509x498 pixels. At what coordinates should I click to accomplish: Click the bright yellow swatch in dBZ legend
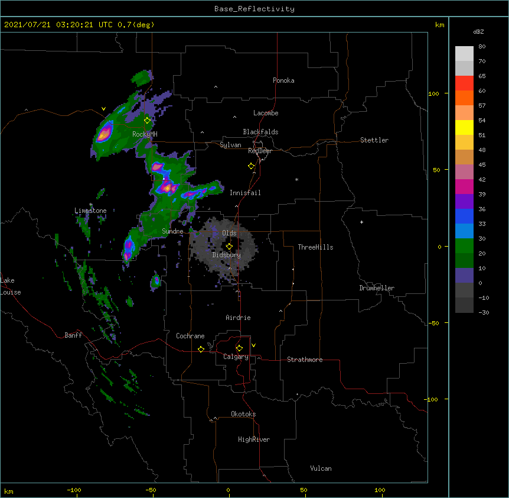(464, 127)
